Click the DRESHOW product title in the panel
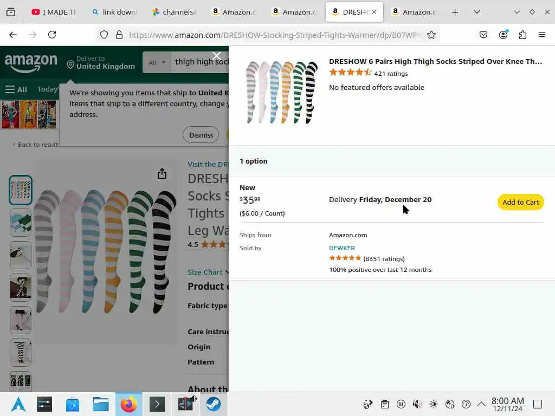555x416 pixels. point(435,61)
